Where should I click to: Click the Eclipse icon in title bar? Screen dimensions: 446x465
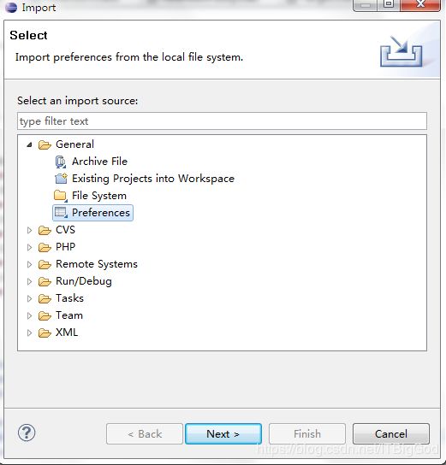[x=11, y=7]
